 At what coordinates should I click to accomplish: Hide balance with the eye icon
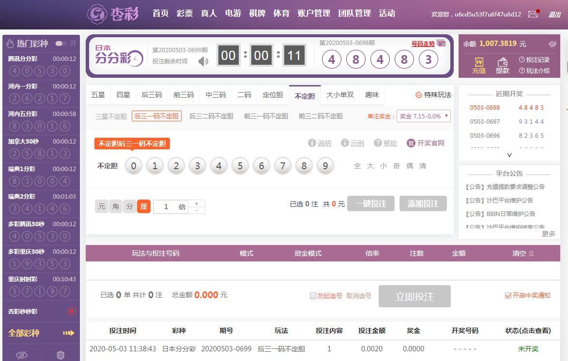pos(553,43)
